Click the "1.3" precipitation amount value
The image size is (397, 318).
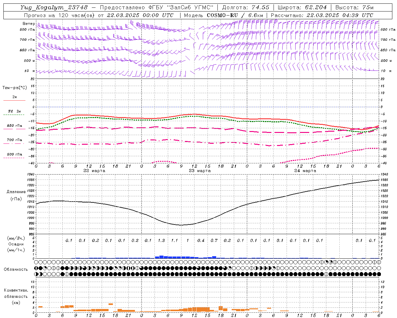(161, 240)
